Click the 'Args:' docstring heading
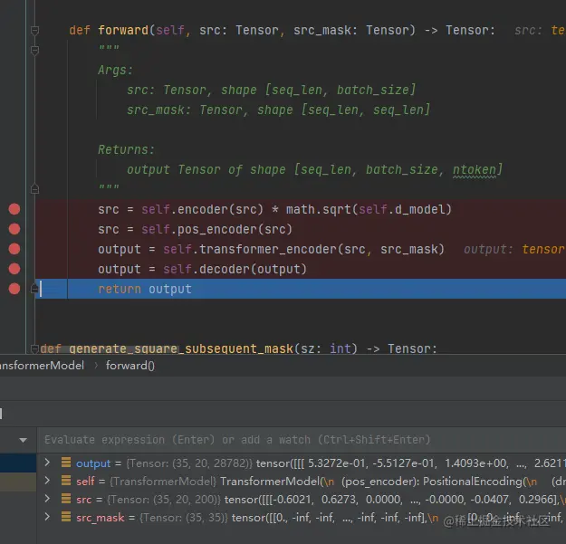The width and height of the screenshot is (566, 544). coord(116,70)
